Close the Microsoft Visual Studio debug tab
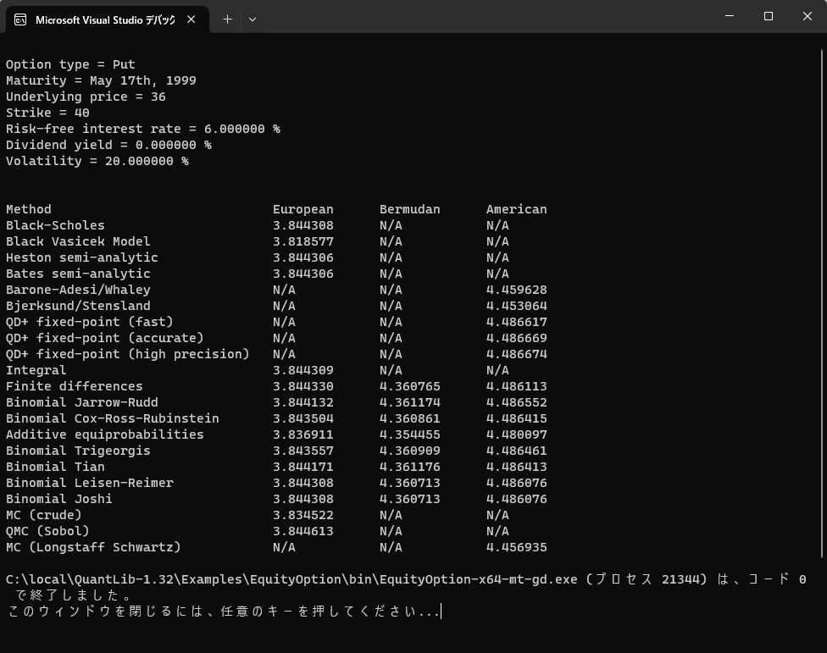Image resolution: width=827 pixels, height=653 pixels. tap(191, 19)
